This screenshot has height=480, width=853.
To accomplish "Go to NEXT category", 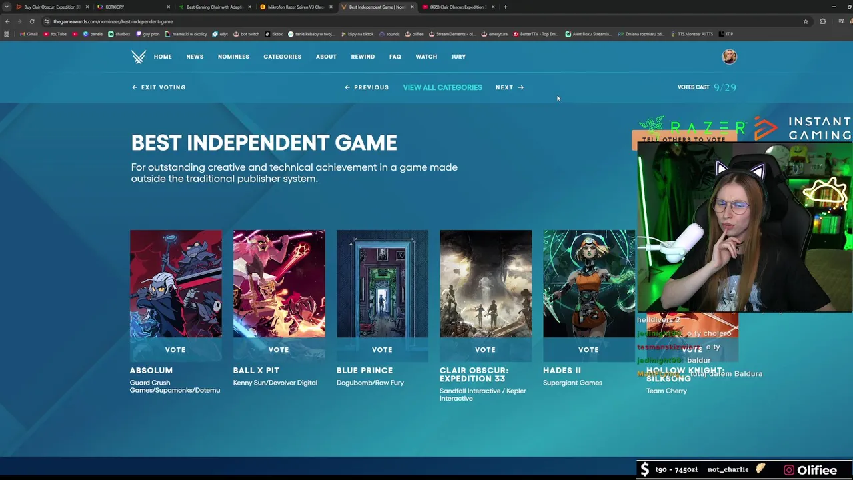I will (510, 87).
